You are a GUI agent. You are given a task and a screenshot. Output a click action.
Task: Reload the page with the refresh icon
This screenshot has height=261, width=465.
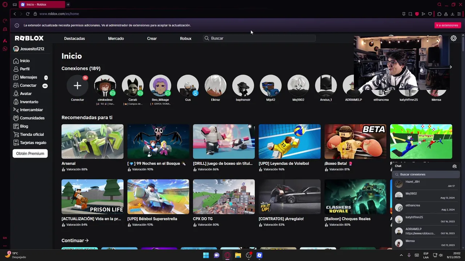point(28,14)
